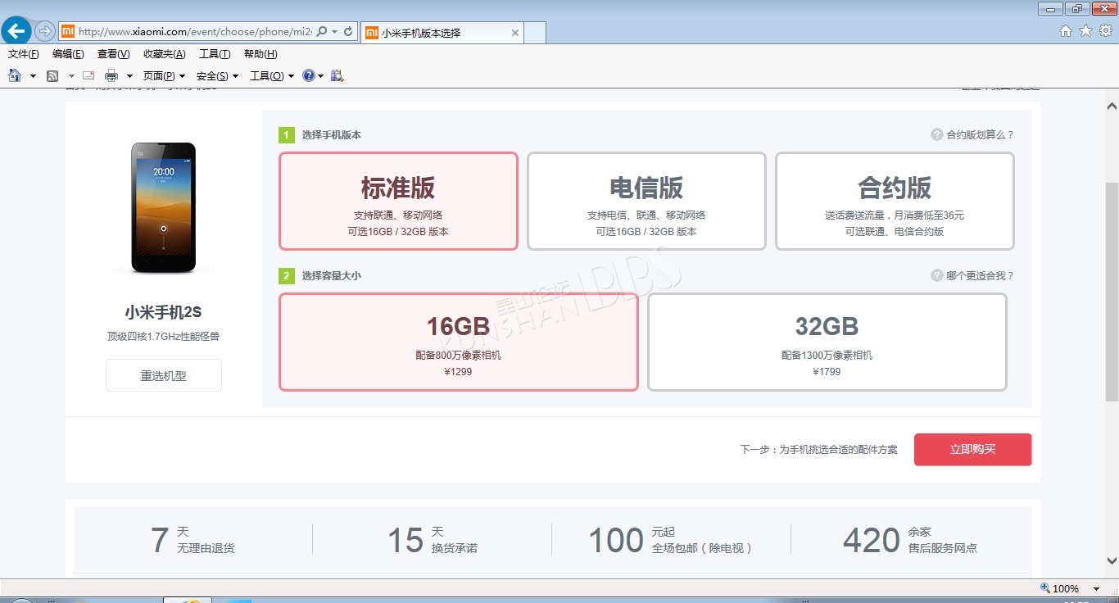
Task: Click the search magnifier in address bar
Action: [x=322, y=31]
